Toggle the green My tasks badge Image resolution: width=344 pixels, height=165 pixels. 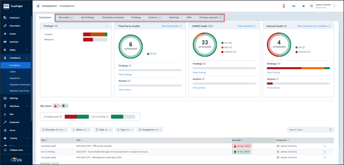coord(64,106)
